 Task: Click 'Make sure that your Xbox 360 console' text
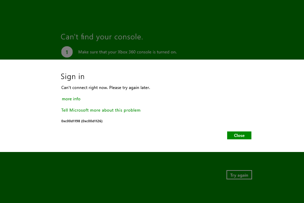pos(115,52)
